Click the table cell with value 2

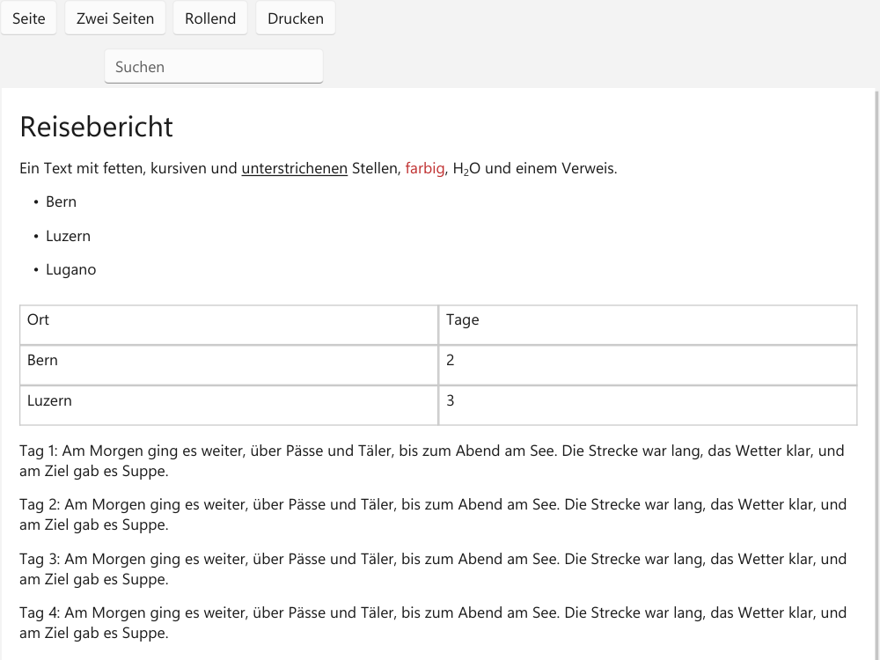point(648,365)
